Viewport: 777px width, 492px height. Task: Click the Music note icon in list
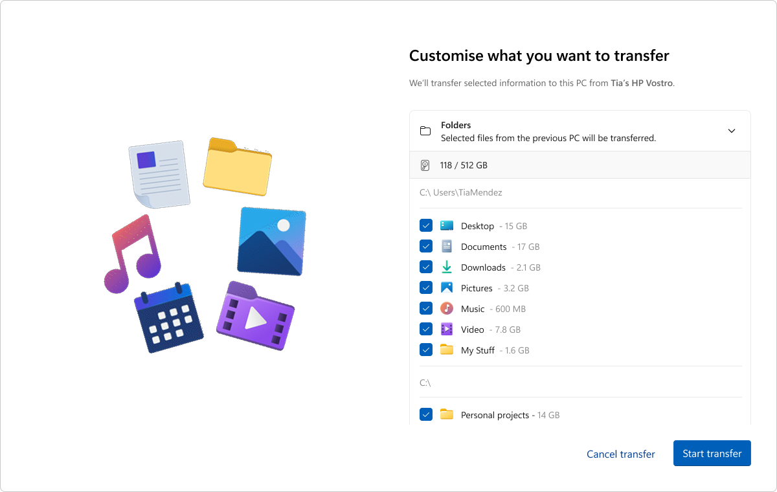447,309
